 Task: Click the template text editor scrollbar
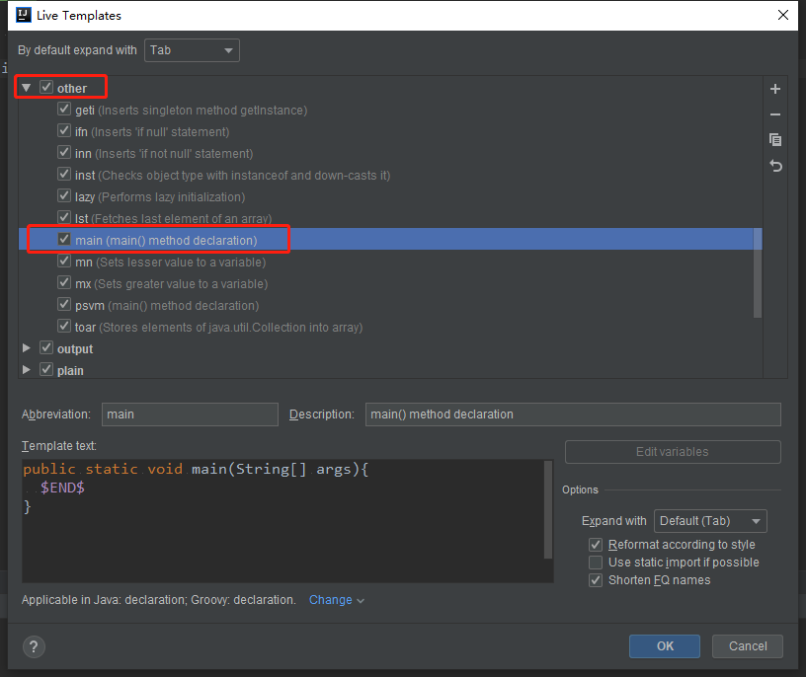pos(548,509)
